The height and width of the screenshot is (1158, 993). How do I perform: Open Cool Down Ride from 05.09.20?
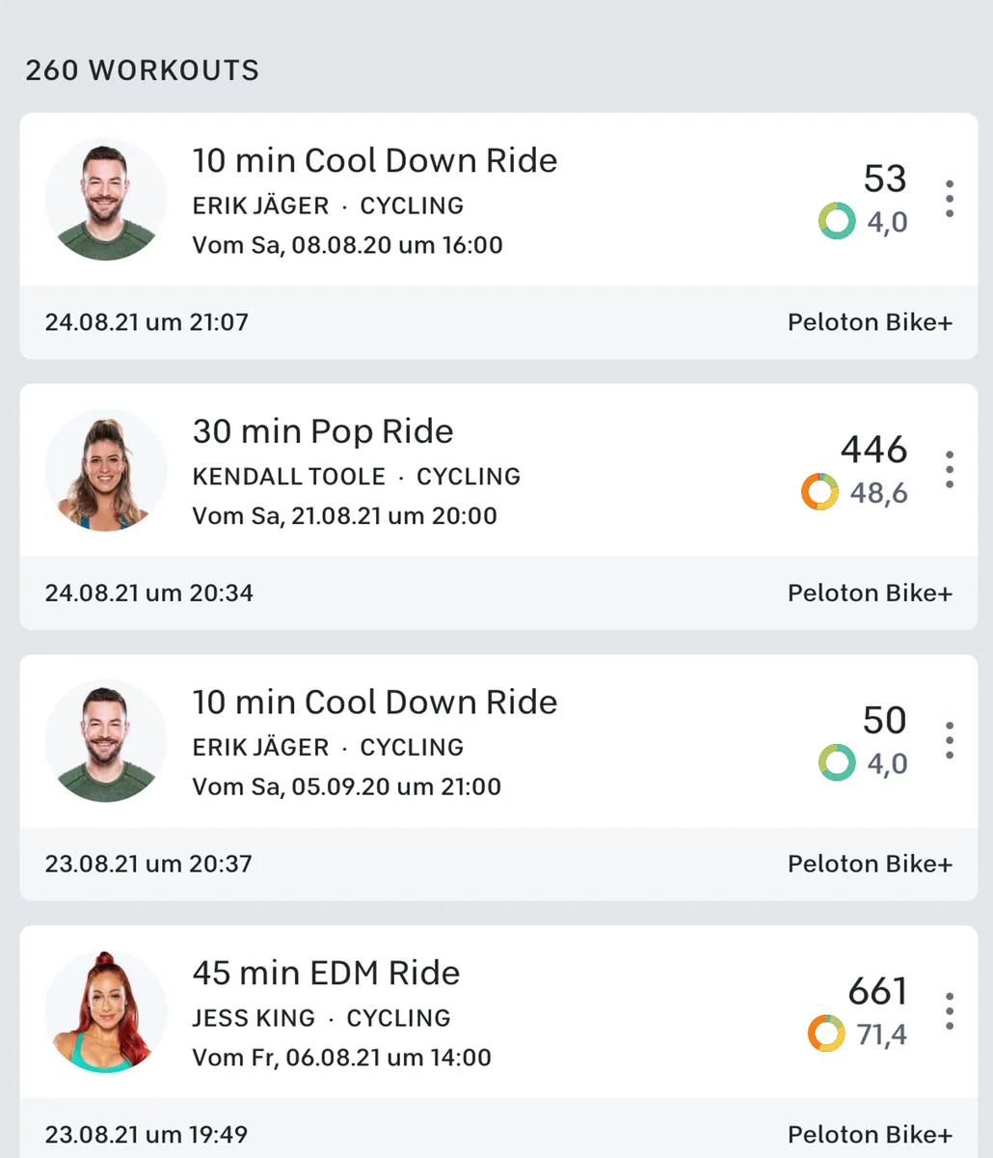[x=374, y=702]
